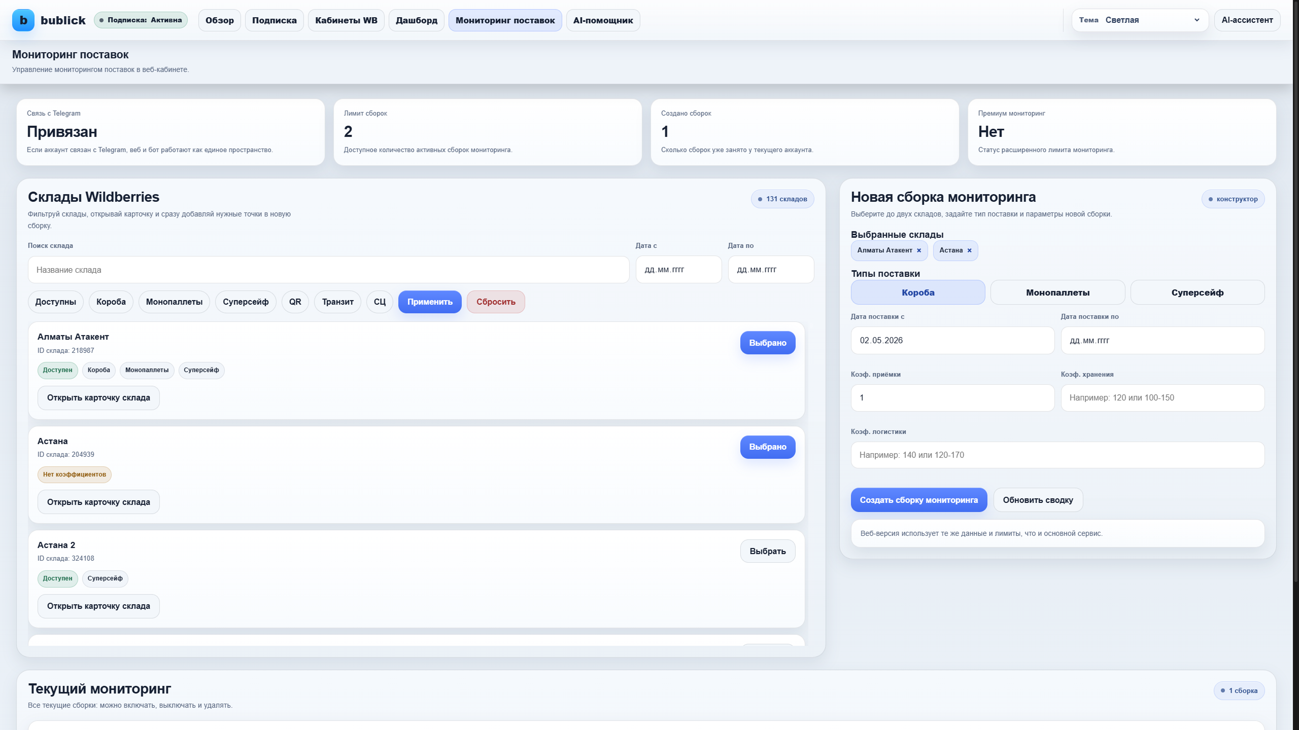Viewport: 1299px width, 730px height.
Task: Toggle the СЦ filter chip
Action: [x=380, y=302]
